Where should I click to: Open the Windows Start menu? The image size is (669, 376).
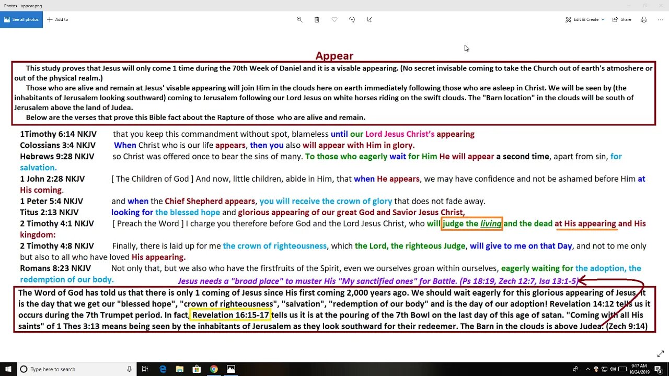[8, 369]
